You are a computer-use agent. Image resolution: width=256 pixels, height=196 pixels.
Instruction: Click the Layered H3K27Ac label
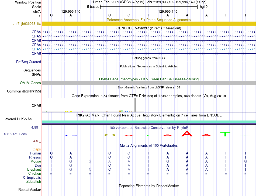click(18, 119)
